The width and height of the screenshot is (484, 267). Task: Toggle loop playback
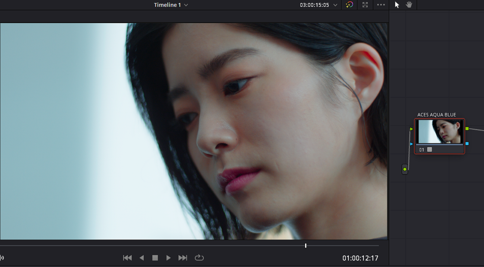tap(199, 258)
